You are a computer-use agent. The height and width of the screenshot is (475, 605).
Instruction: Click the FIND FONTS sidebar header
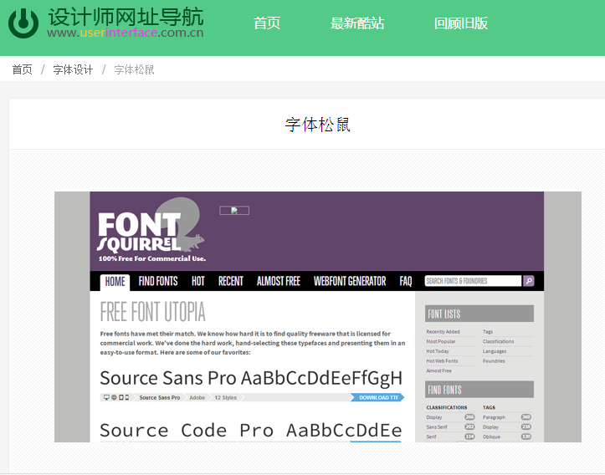tap(479, 390)
